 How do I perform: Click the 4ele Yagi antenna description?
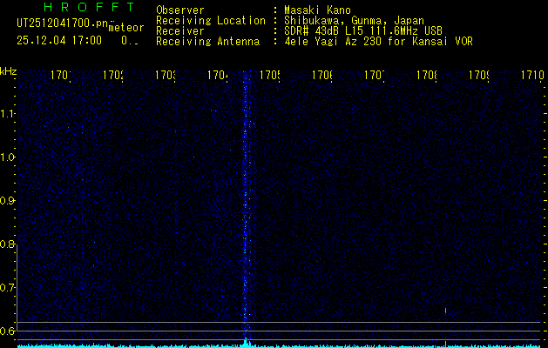[x=378, y=41]
